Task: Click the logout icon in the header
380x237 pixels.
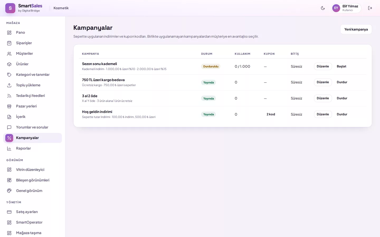Action: click(x=370, y=8)
